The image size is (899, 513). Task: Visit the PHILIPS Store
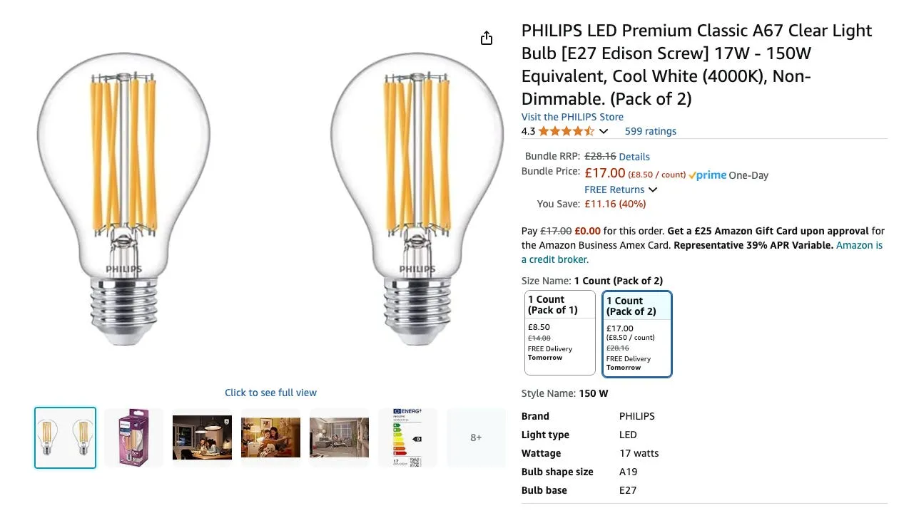click(572, 117)
